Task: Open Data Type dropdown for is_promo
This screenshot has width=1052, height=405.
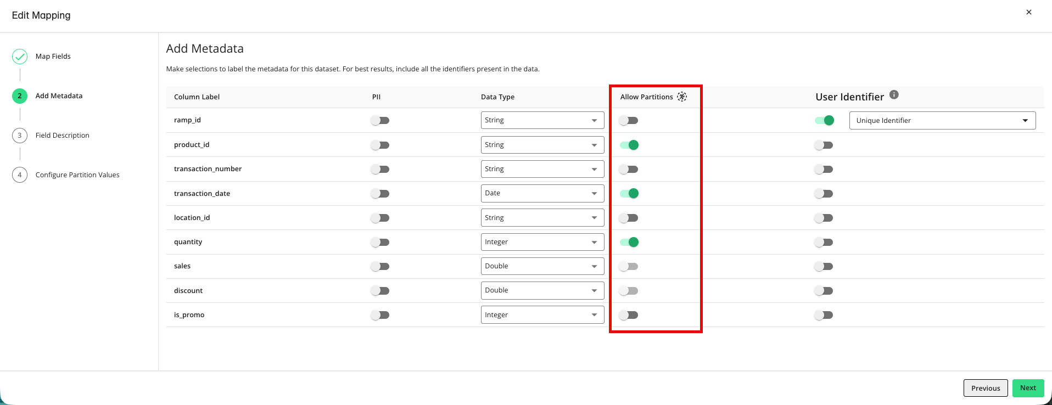Action: click(542, 315)
